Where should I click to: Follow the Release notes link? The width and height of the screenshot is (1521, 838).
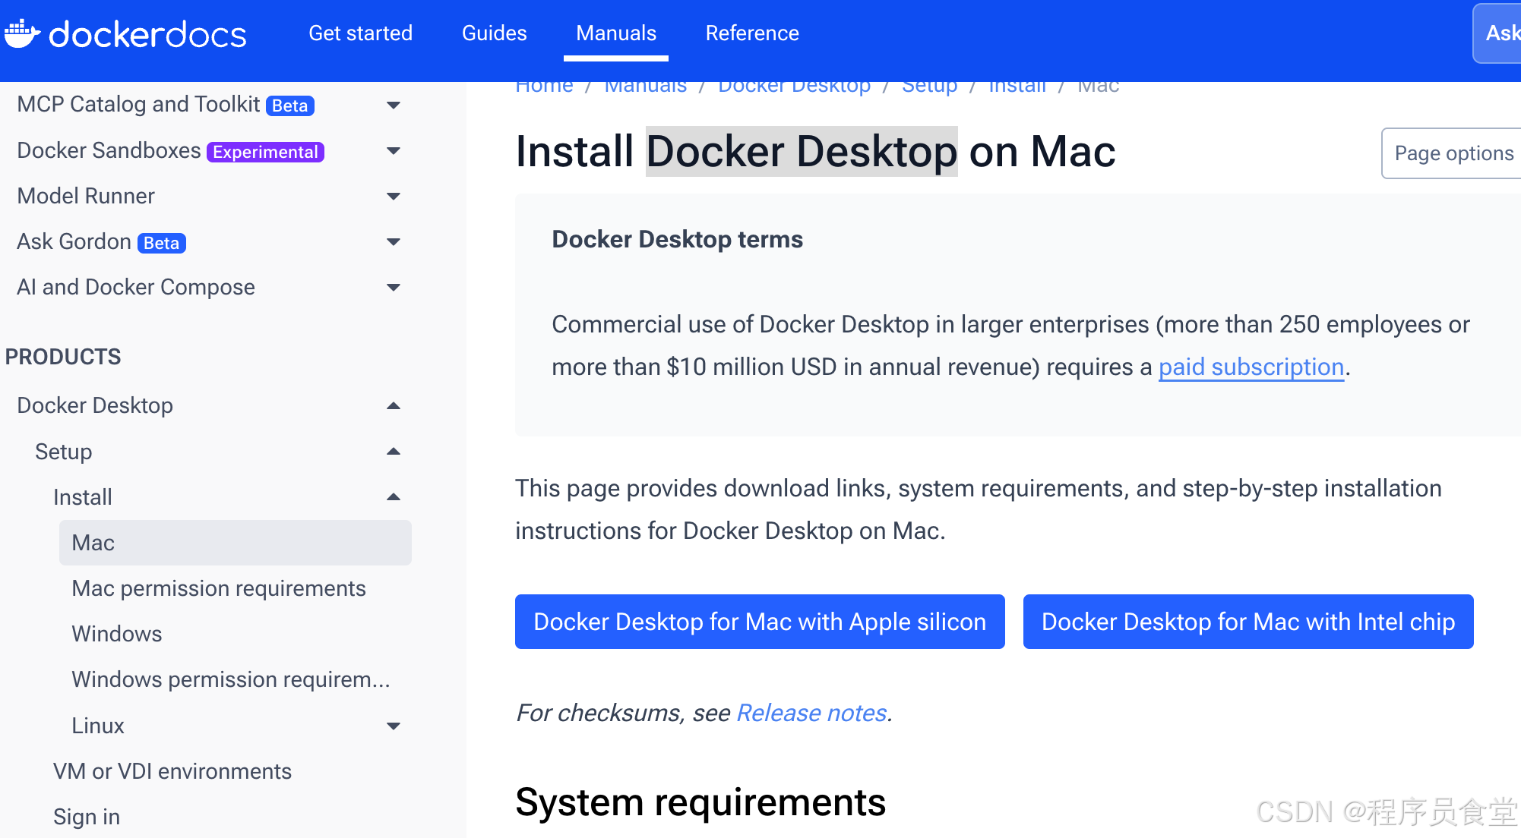pos(811,713)
